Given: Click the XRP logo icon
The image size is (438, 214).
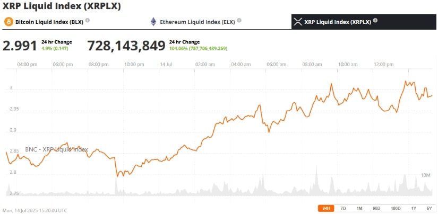Looking at the screenshot, I should (x=298, y=22).
